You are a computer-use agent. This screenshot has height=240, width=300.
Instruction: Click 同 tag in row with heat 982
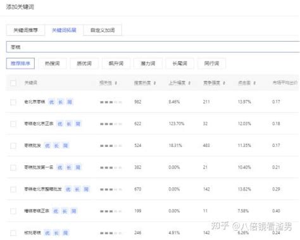coord(70,102)
